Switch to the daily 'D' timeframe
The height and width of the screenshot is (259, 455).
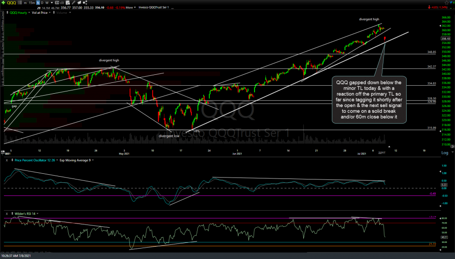click(x=42, y=3)
